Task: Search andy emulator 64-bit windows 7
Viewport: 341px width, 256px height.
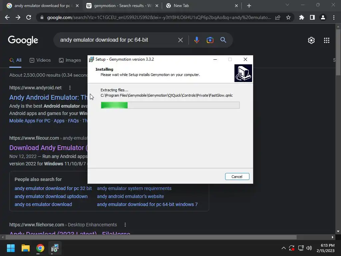Action: point(147,204)
